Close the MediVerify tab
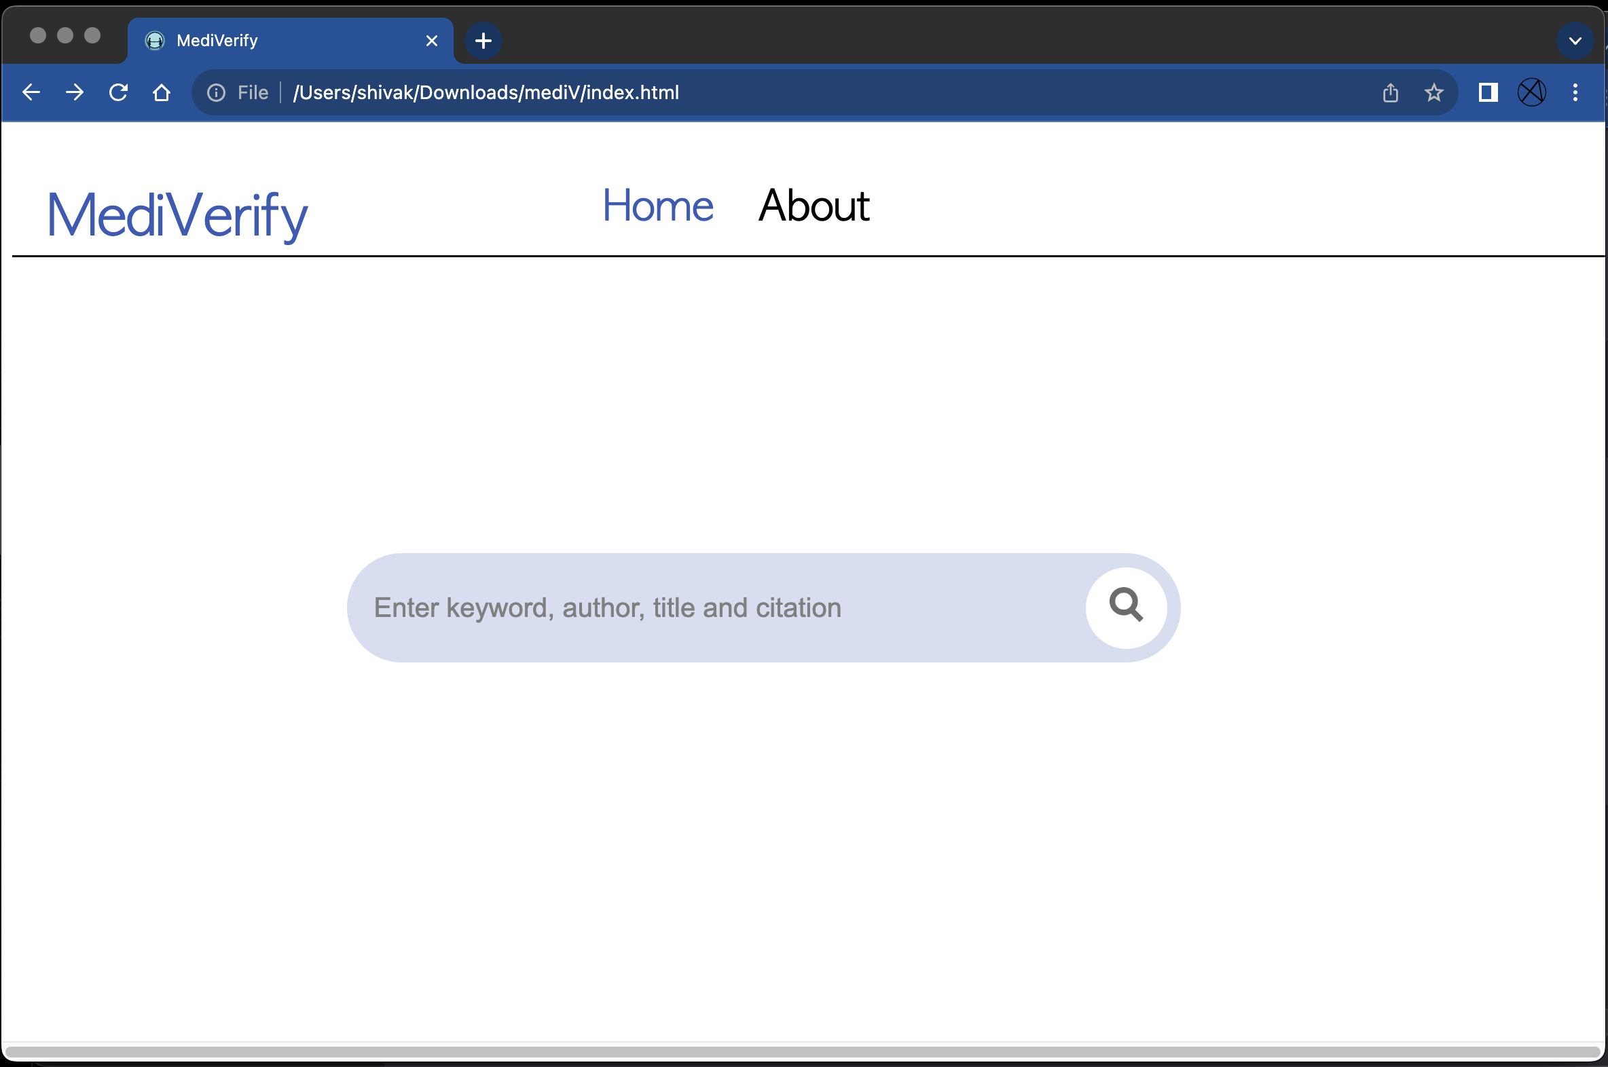The height and width of the screenshot is (1067, 1608). 432,41
